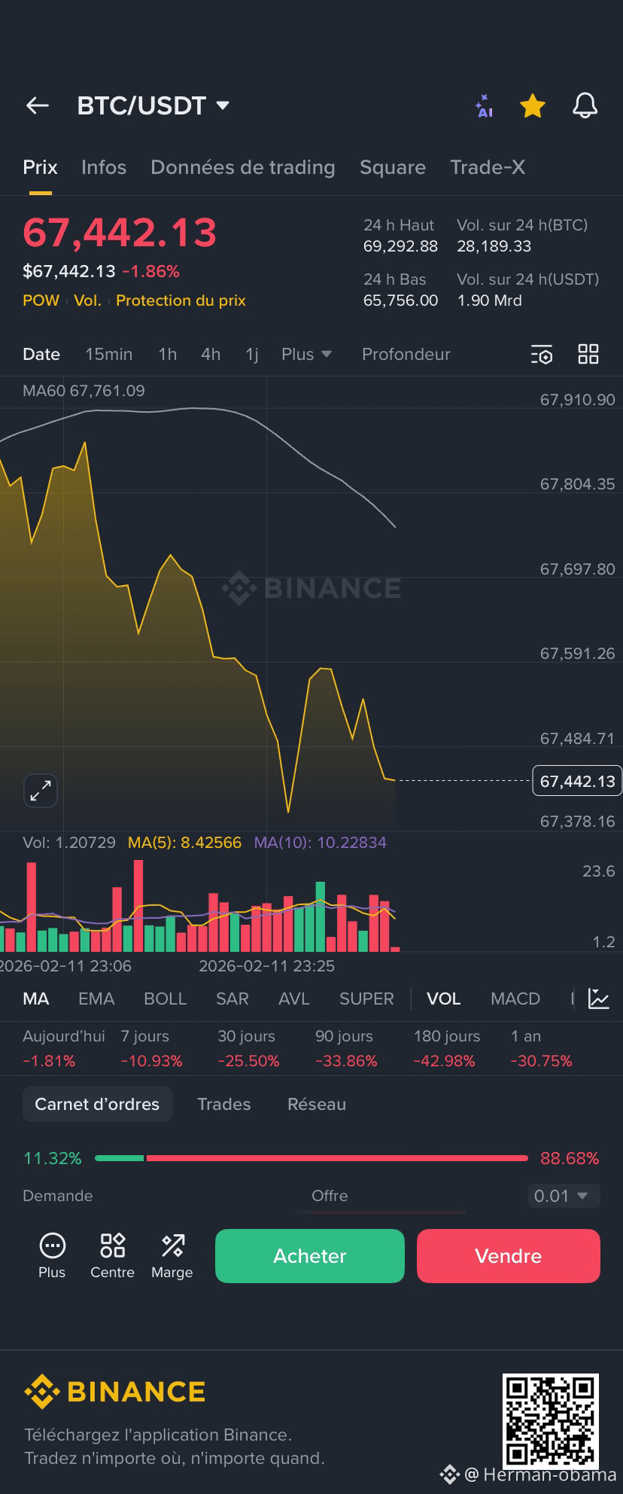
Task: Click Aujourd'hui -1.81% performance
Action: (x=64, y=1048)
